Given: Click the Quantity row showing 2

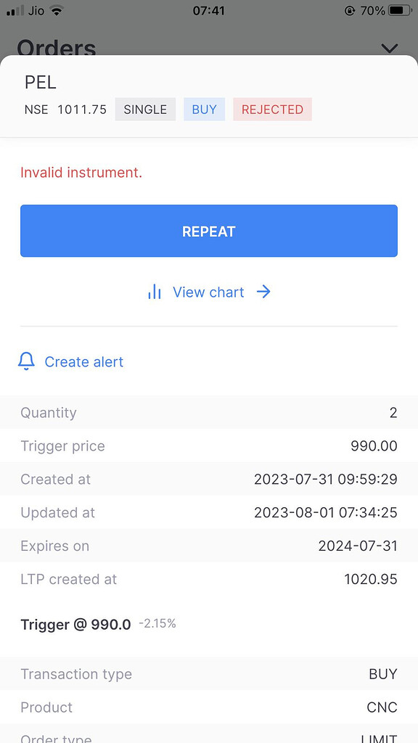Looking at the screenshot, I should [x=209, y=412].
